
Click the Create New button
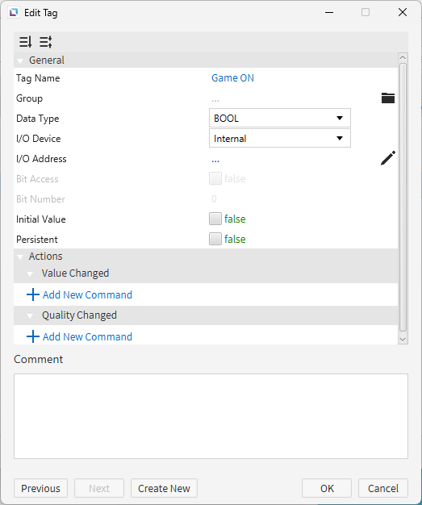(x=164, y=488)
